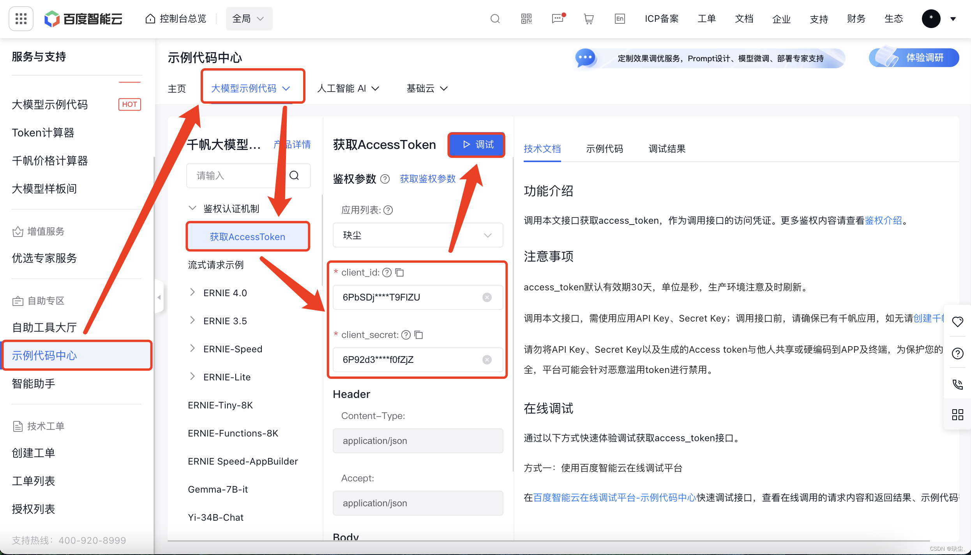Clear the client_id field value

point(487,297)
